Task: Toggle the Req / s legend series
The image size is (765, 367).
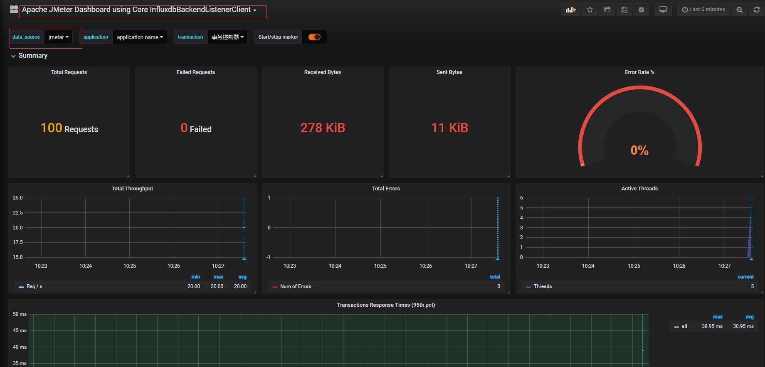Action: click(35, 286)
